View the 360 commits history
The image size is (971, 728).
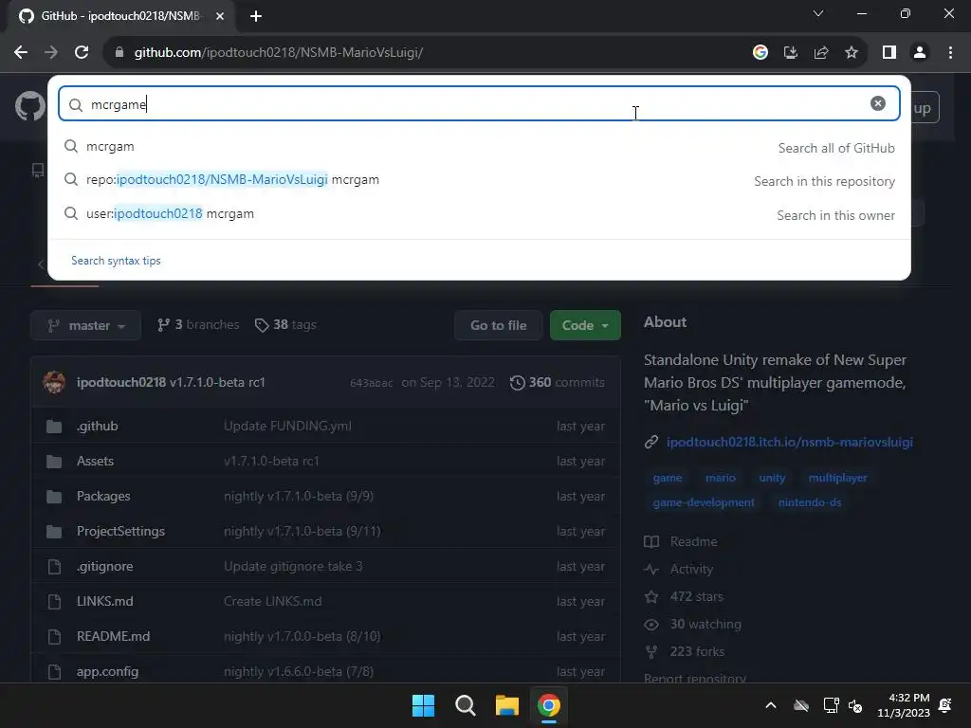click(558, 383)
